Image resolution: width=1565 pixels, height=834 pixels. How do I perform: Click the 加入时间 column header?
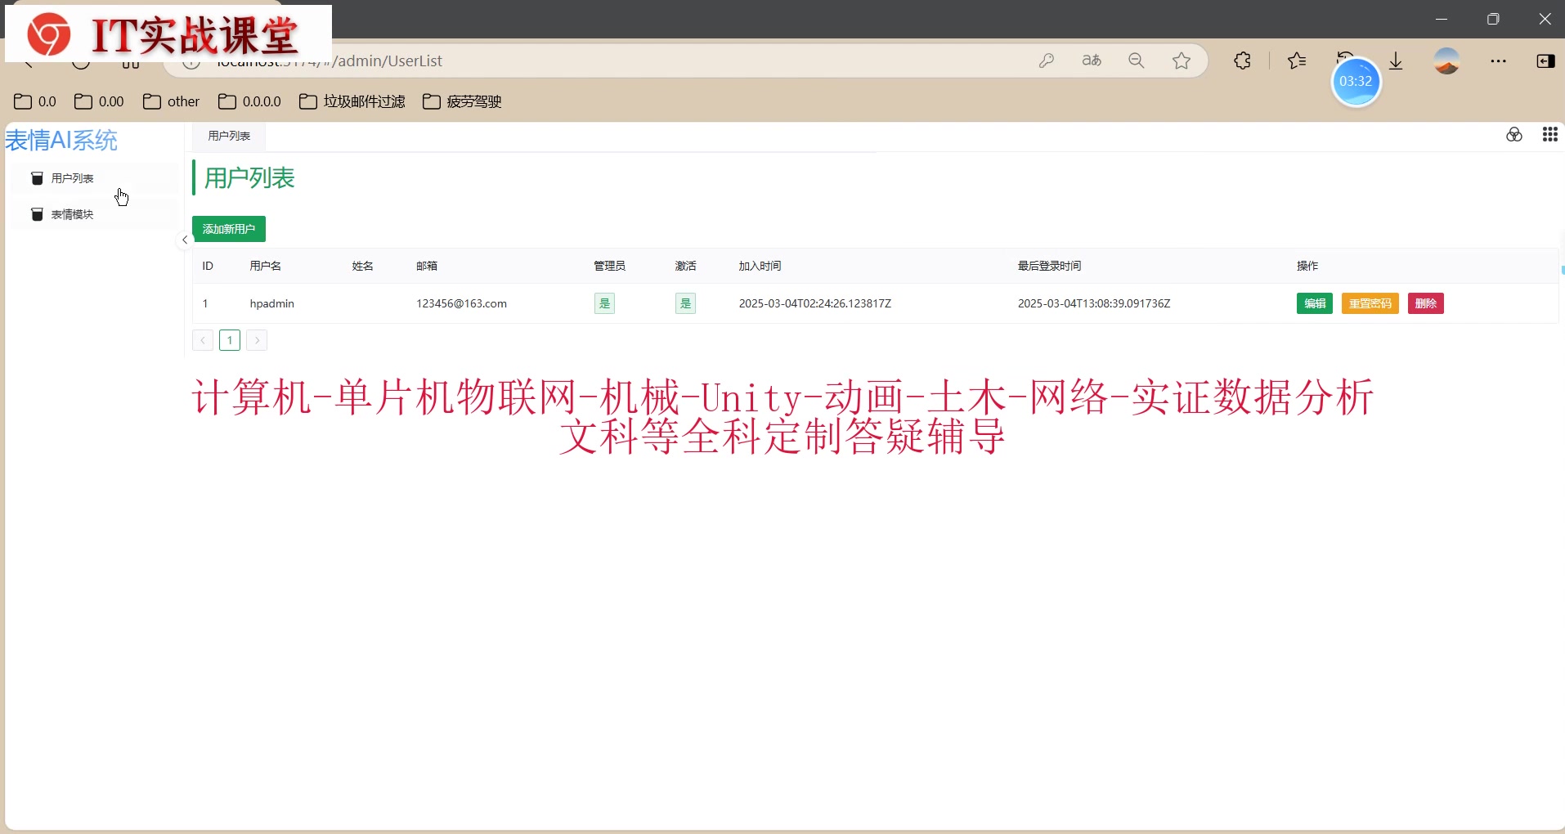point(760,266)
